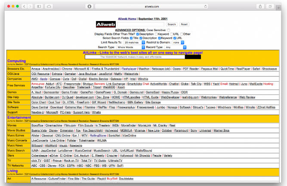Open the PC-Help link in Support
The width and height of the screenshot is (287, 186).
click(x=65, y=113)
